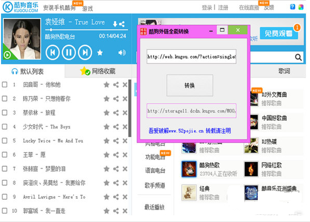Image resolution: width=310 pixels, height=222 pixels.
Task: Open the 安装手机酷狗 link
Action: pyautogui.click(x=59, y=8)
